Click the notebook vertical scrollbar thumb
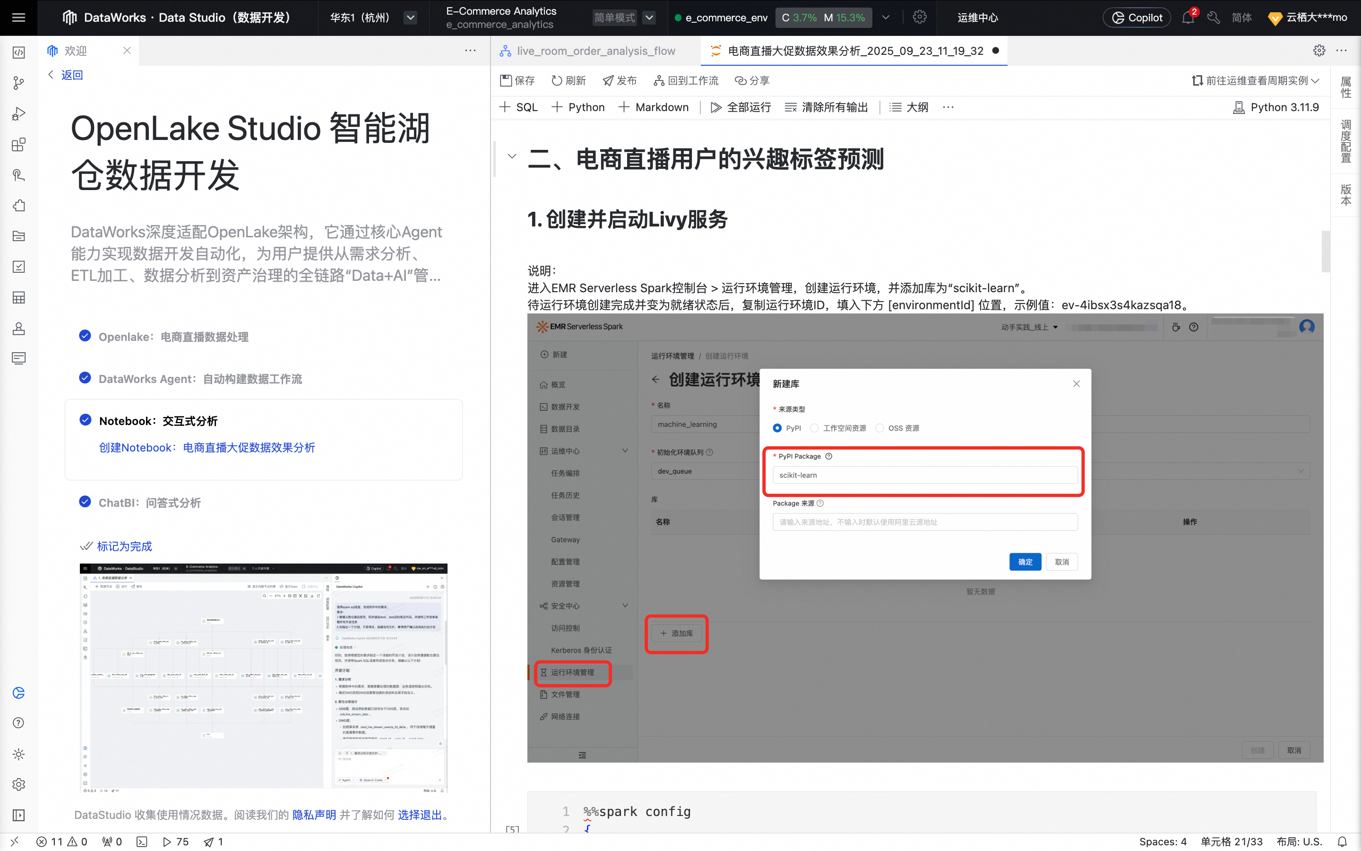Screen dimensions: 1361x851 (x=1326, y=251)
